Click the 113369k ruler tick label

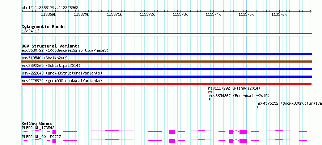tap(49, 14)
